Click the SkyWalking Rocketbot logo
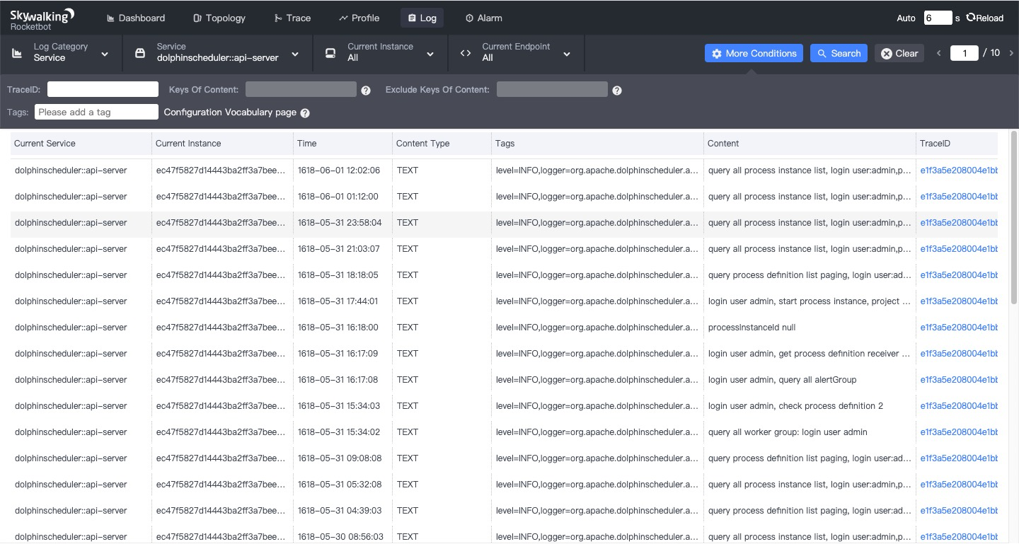 [42, 19]
